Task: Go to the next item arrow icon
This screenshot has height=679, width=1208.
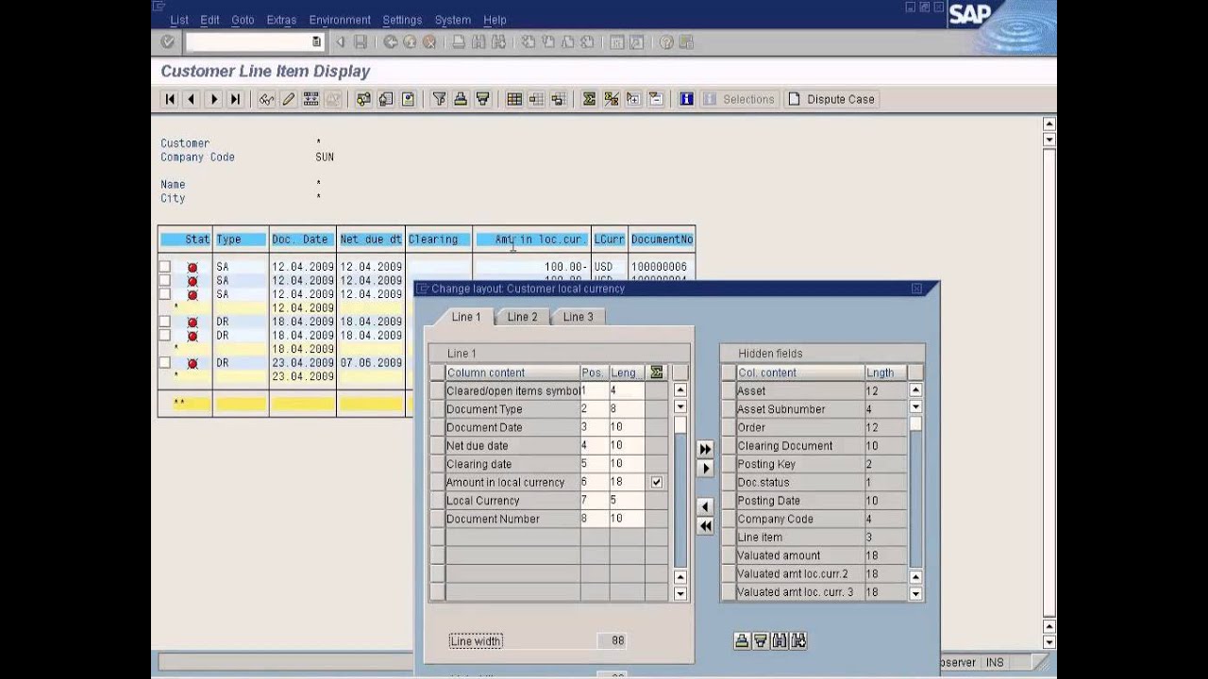Action: pyautogui.click(x=213, y=99)
